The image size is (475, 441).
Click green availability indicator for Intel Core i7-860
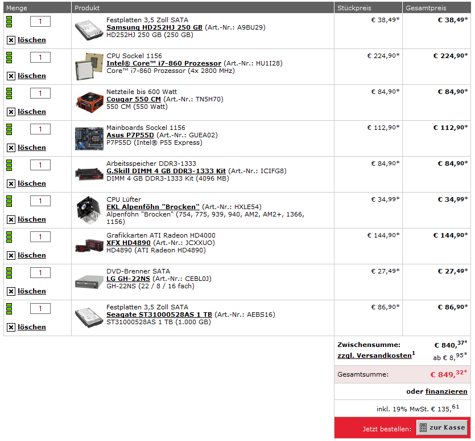[x=9, y=58]
